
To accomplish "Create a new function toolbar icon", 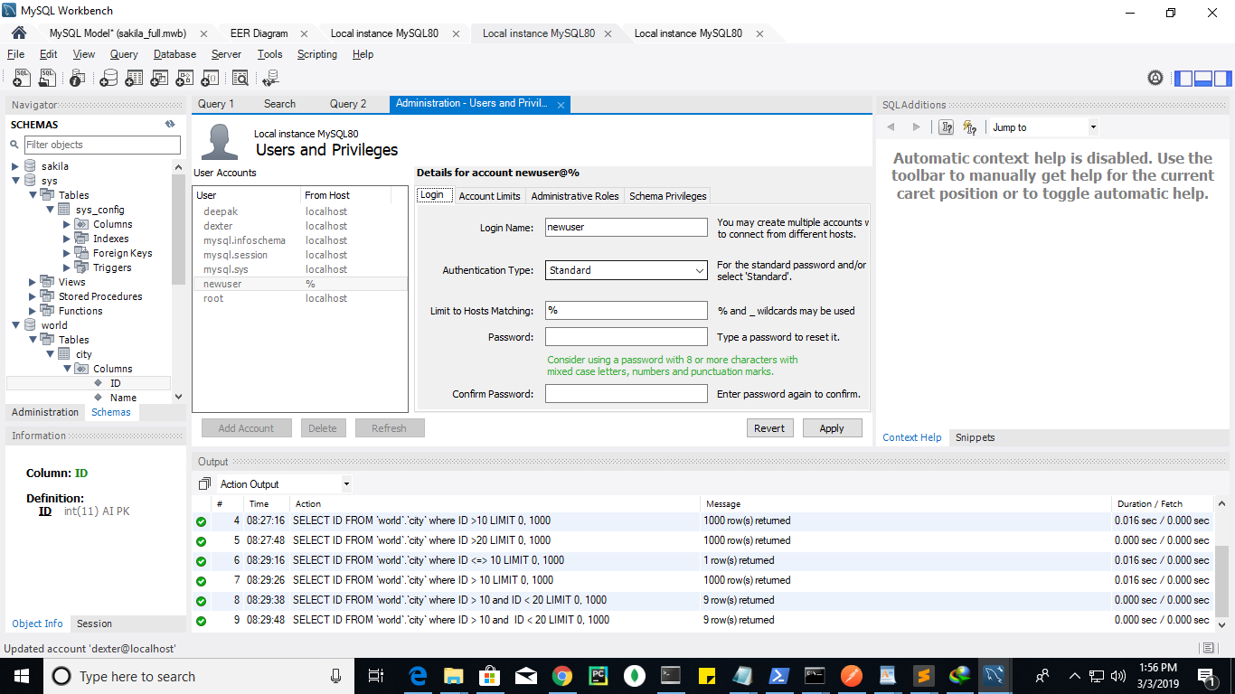I will point(211,78).
